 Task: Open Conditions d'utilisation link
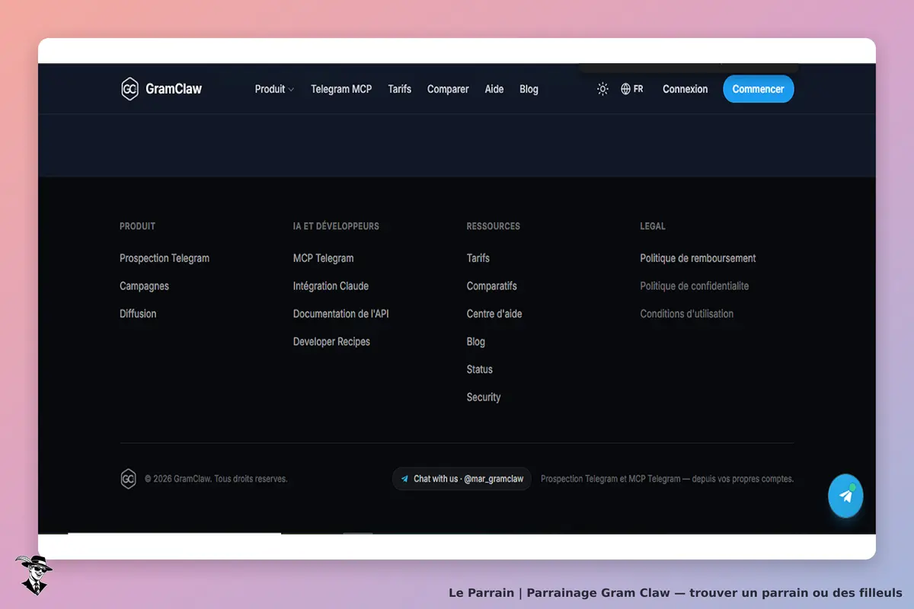[x=687, y=314]
